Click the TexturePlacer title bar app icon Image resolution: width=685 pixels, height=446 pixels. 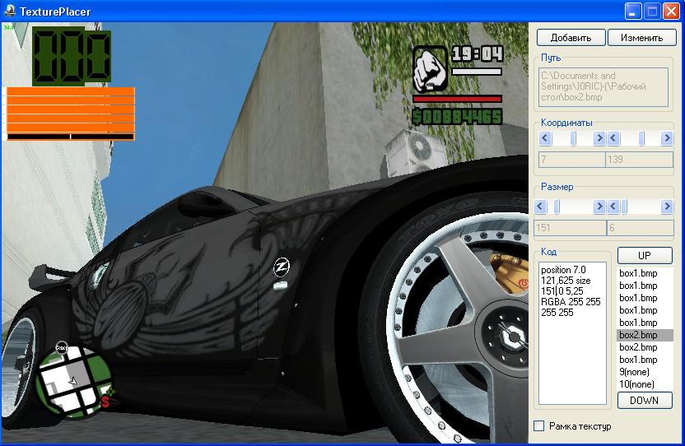tap(10, 11)
